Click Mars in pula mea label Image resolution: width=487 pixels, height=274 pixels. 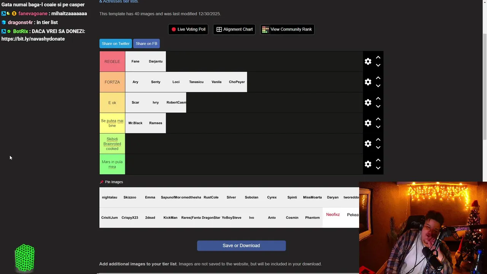tap(112, 164)
